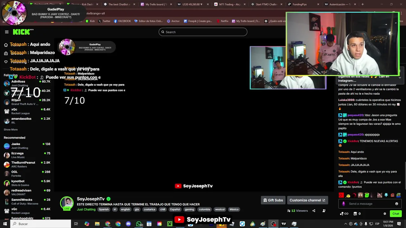
Task: Switch to M71 Trading tab
Action: (x=229, y=4)
